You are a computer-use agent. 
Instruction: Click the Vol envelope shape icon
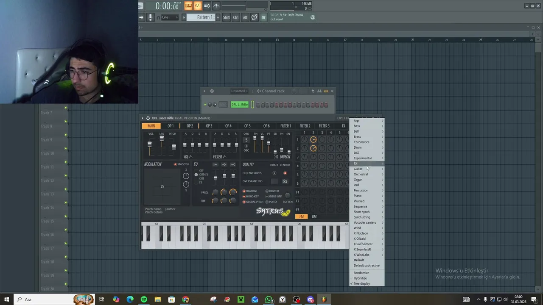190,157
